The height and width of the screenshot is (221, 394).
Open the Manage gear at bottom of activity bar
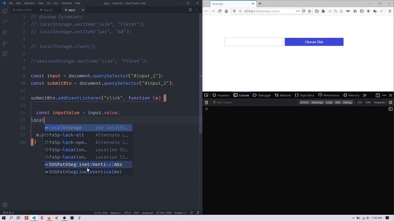pos(5,204)
